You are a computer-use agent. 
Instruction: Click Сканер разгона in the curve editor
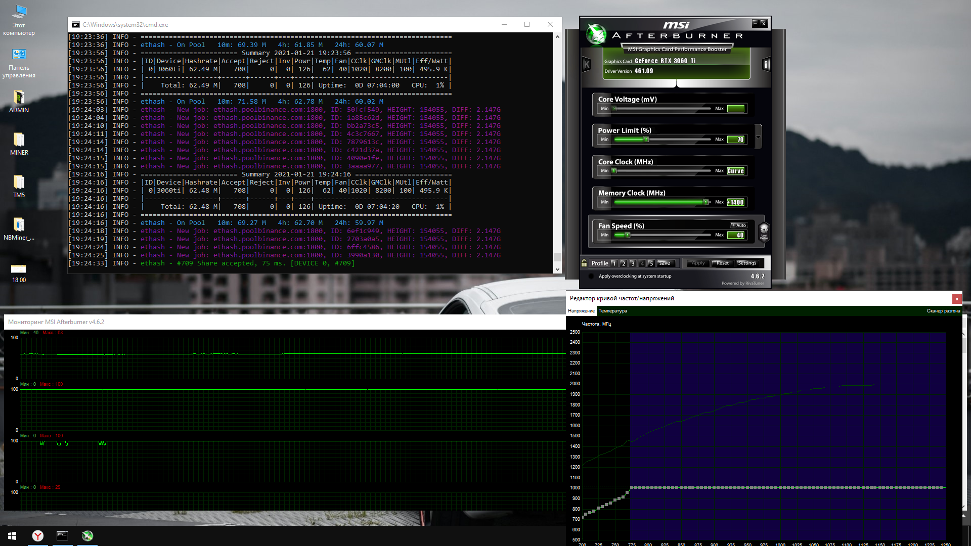[943, 311]
